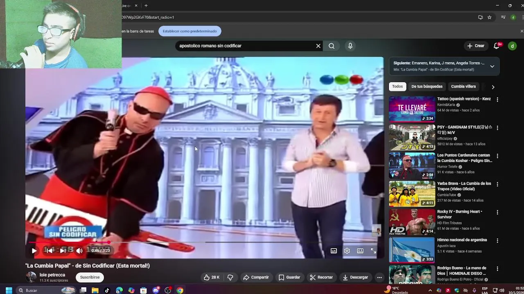Select the Todos filter chip
524x294 pixels.
pyautogui.click(x=397, y=87)
